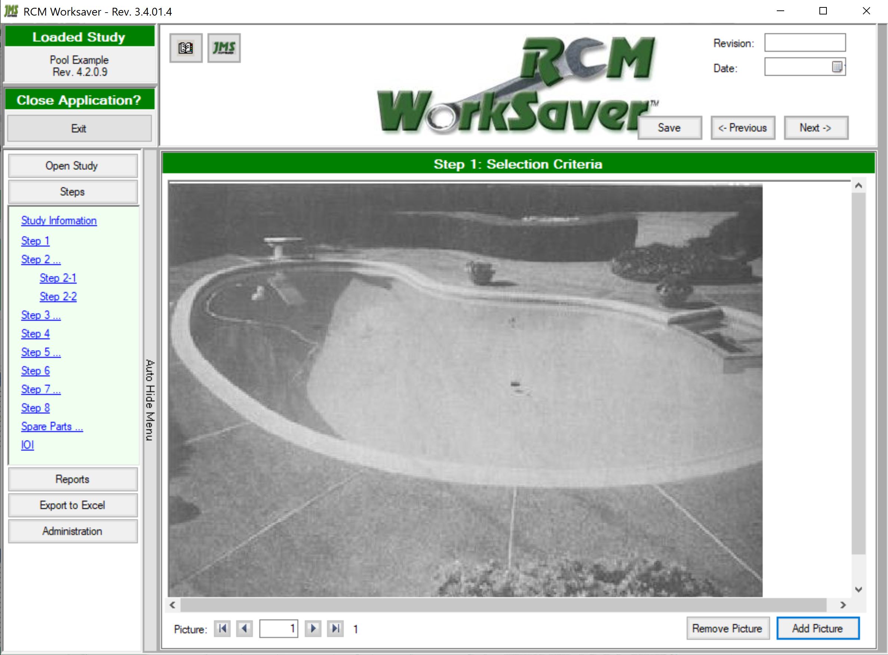Go to the previous picture

245,628
